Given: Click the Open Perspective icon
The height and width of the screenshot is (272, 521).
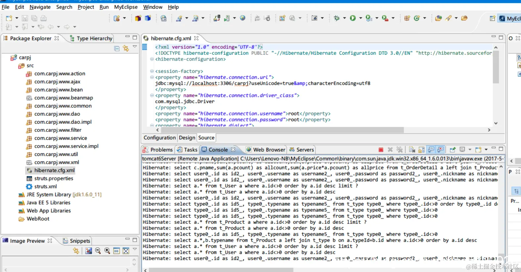Looking at the screenshot, I should 492,18.
